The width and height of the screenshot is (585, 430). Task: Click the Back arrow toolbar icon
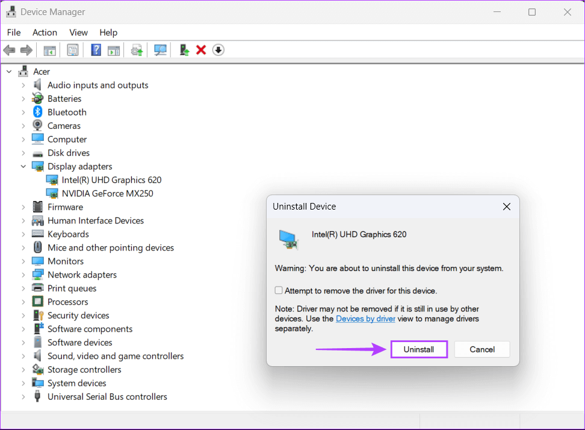9,50
